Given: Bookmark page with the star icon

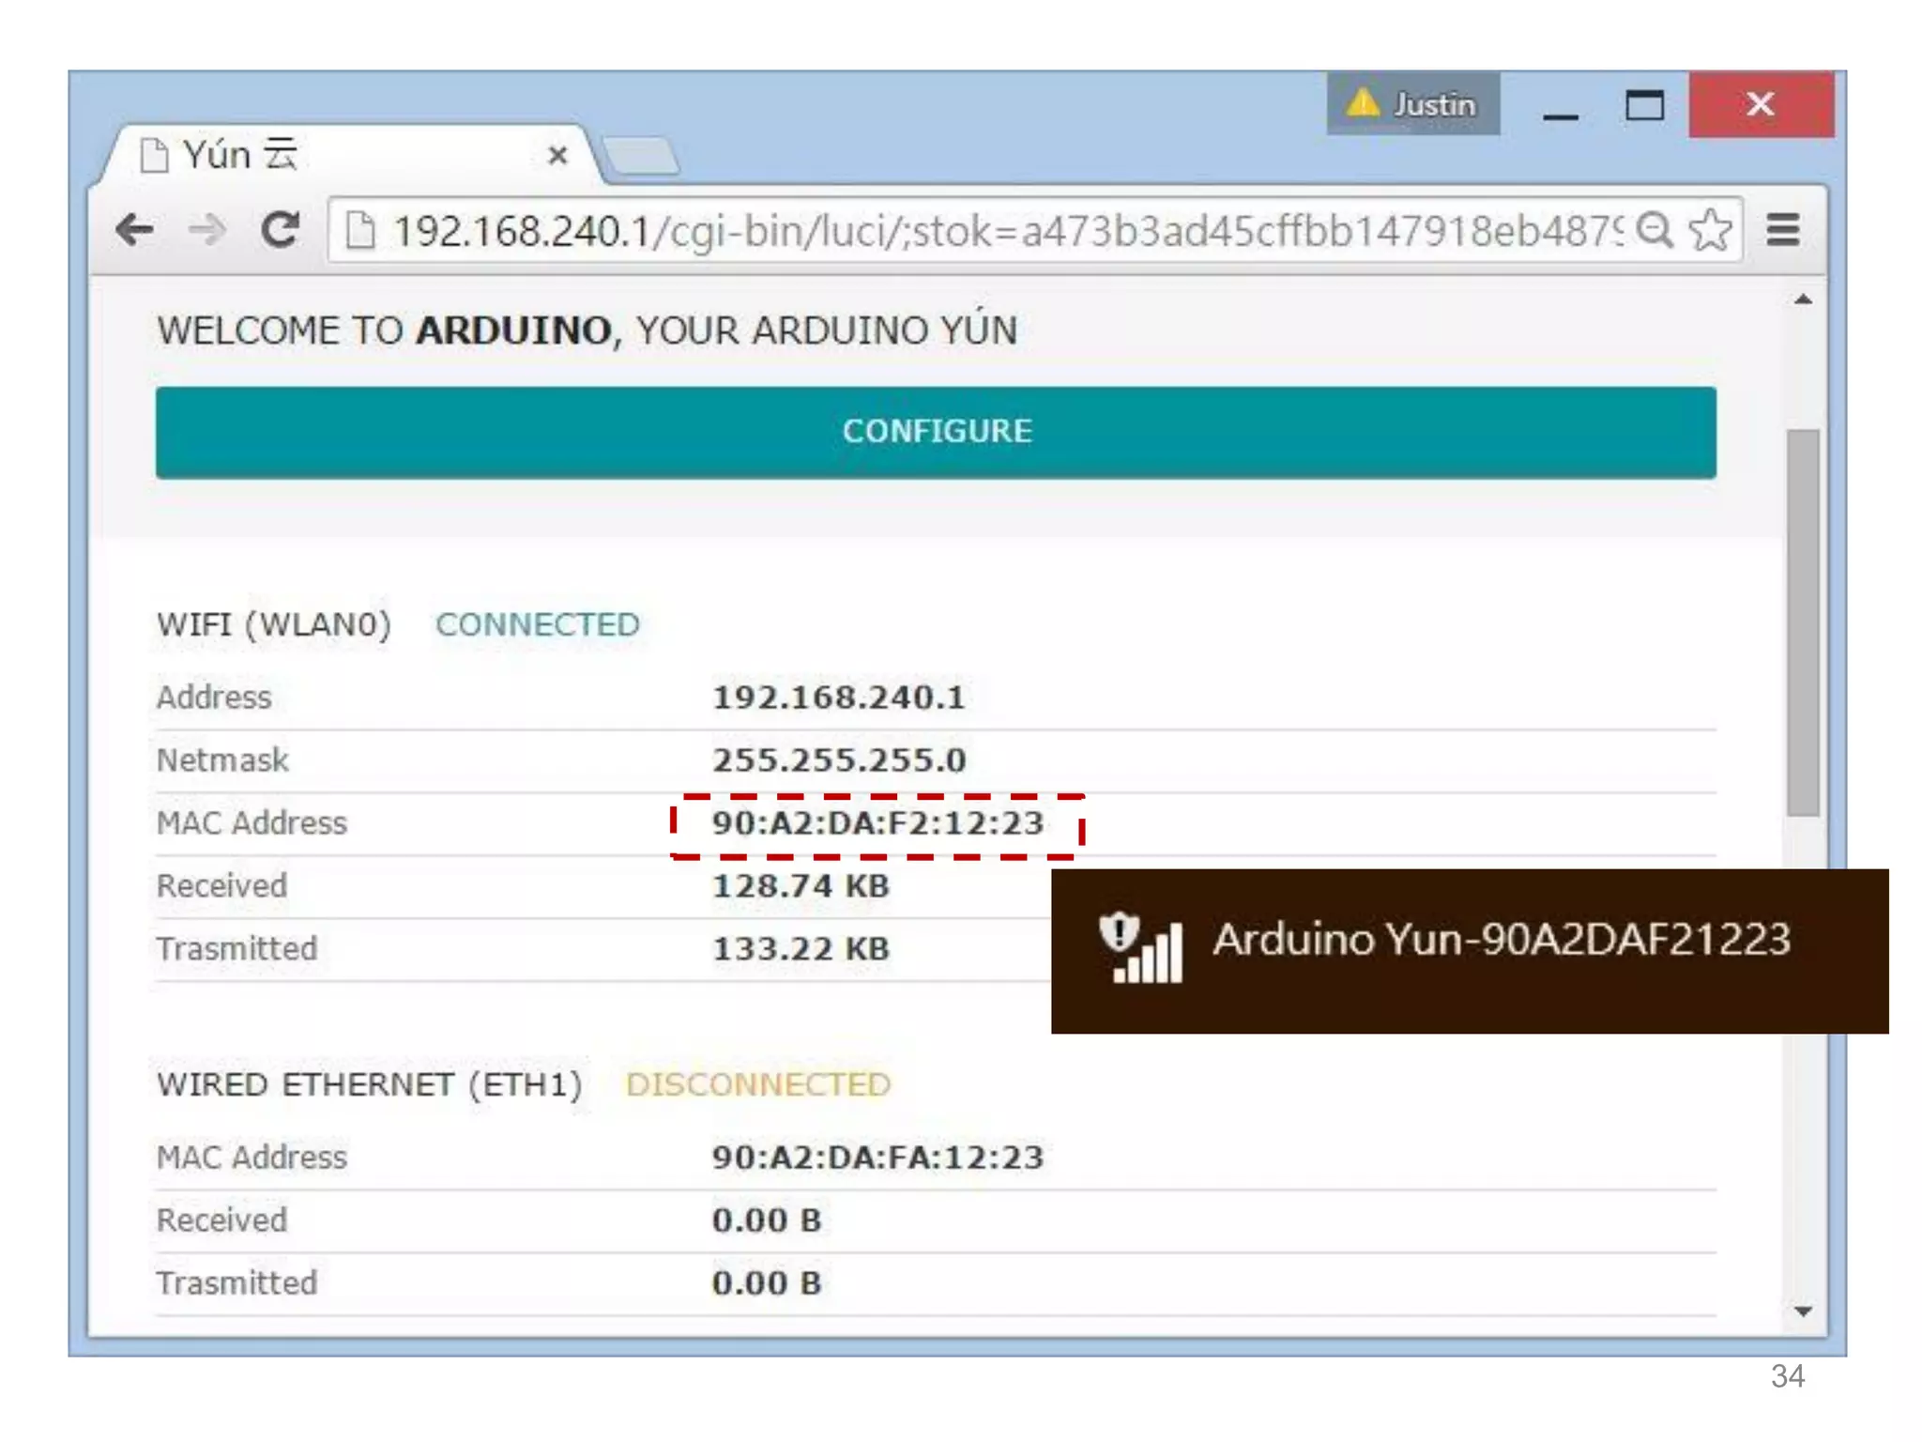Looking at the screenshot, I should (1710, 230).
